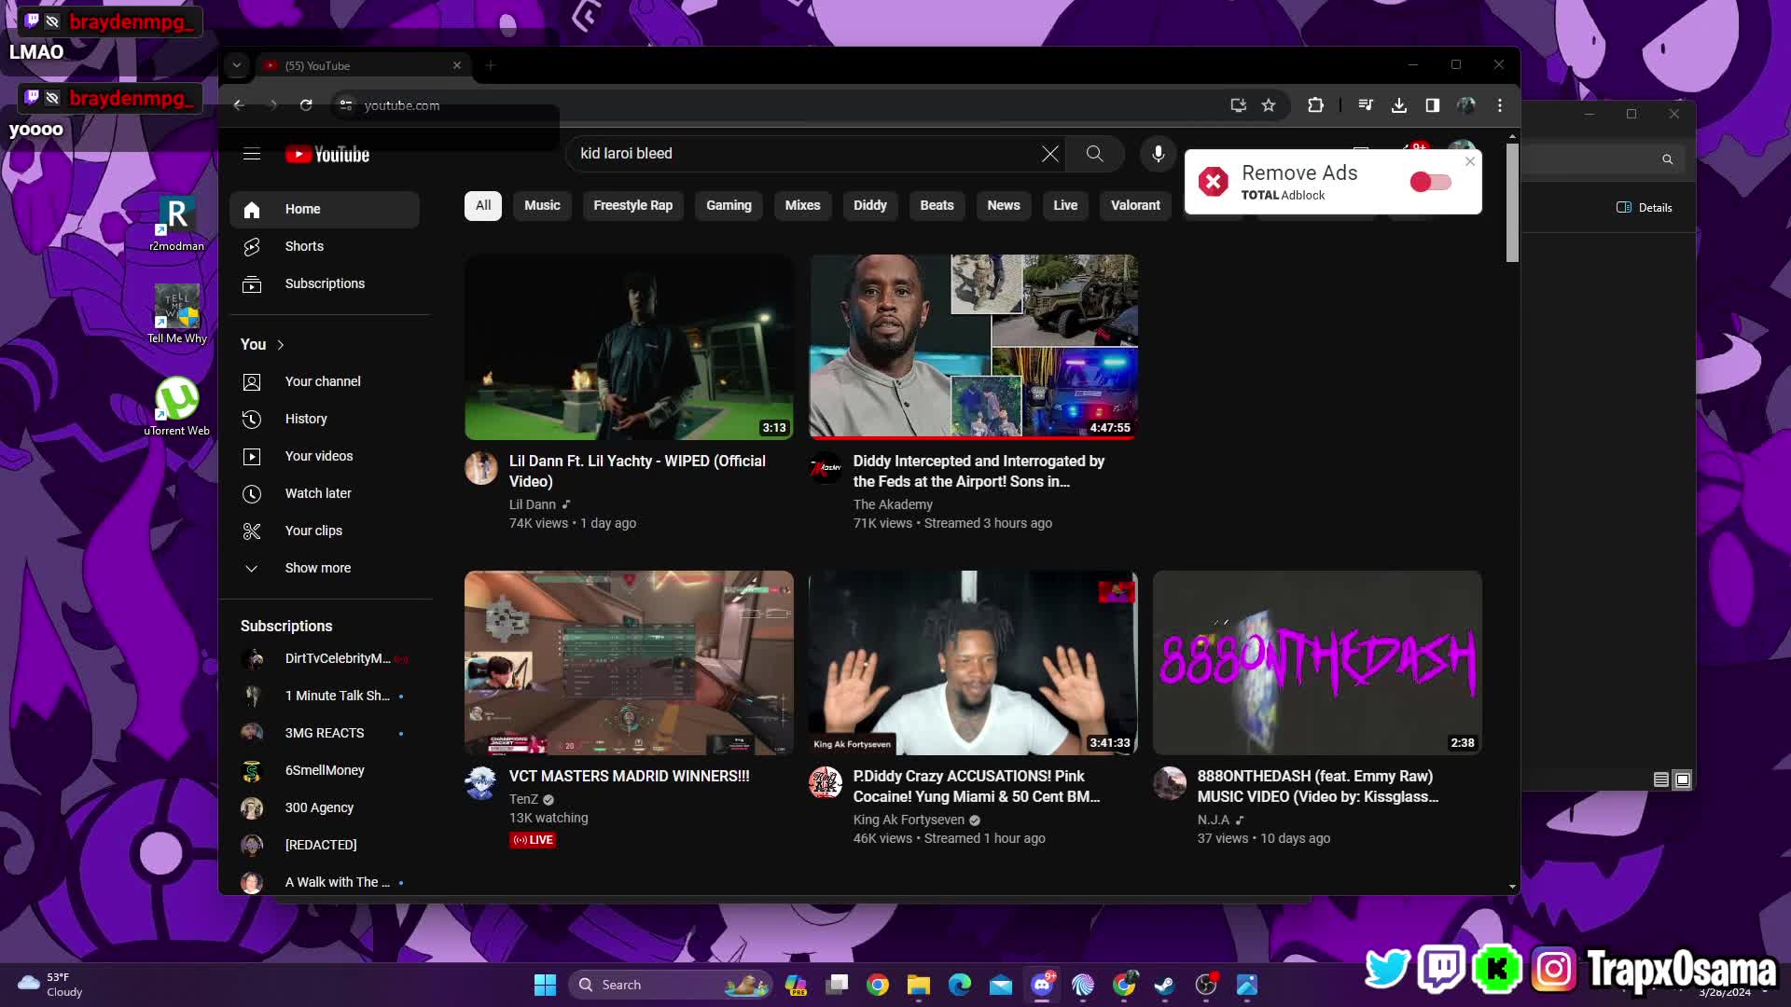Select the Valorant filter chip
1791x1007 pixels.
(1135, 206)
